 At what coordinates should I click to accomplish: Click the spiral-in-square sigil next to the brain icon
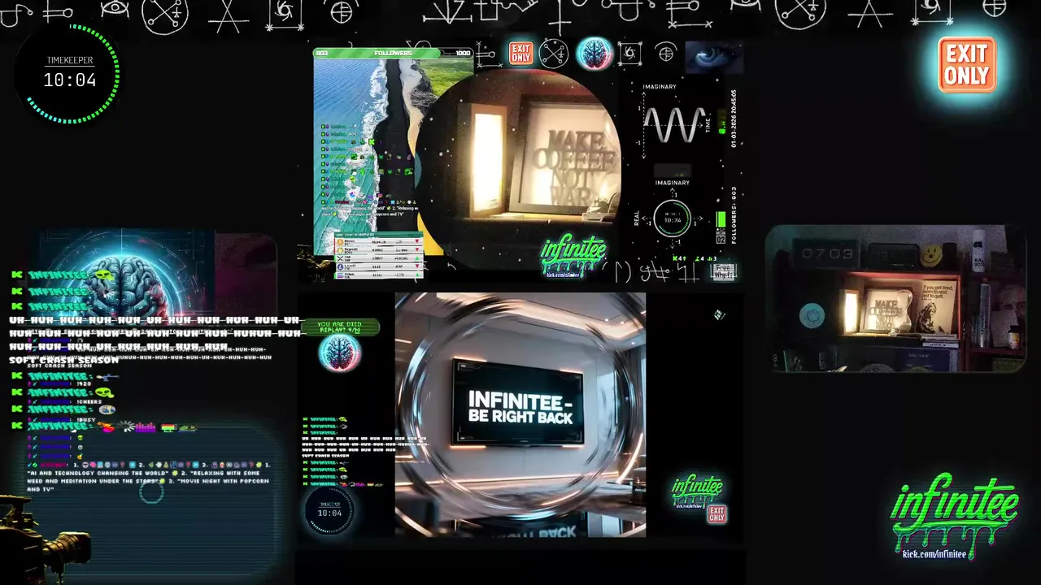point(629,54)
